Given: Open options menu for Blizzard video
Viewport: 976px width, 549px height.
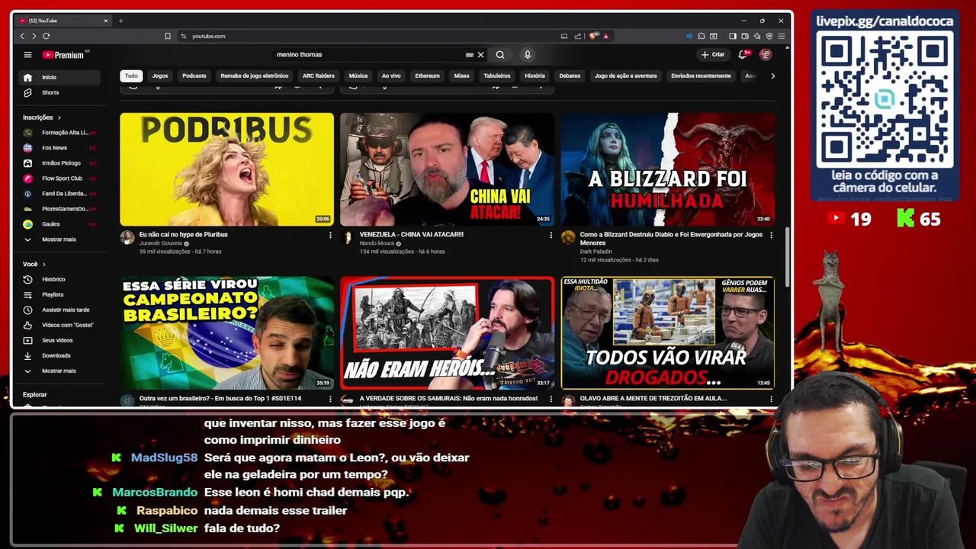Looking at the screenshot, I should (771, 236).
